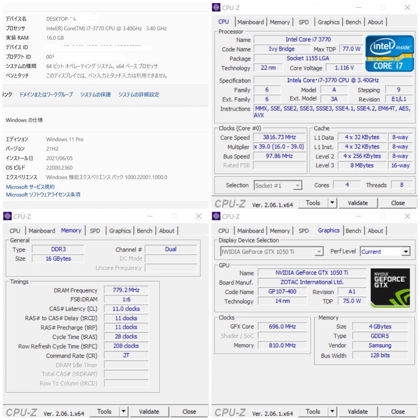Click the installed RAM value '16.0 GB'
420x420 pixels.
tap(55, 38)
